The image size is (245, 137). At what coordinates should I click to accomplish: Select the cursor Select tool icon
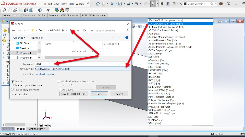click(153, 4)
